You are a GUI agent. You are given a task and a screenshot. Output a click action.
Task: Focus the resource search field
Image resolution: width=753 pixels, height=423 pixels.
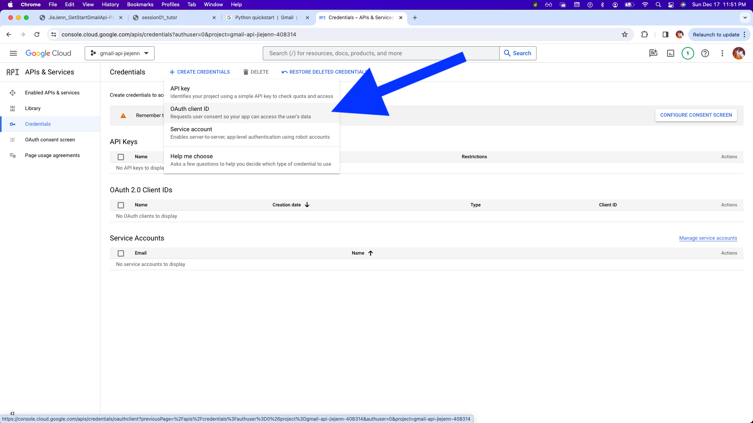click(x=381, y=53)
